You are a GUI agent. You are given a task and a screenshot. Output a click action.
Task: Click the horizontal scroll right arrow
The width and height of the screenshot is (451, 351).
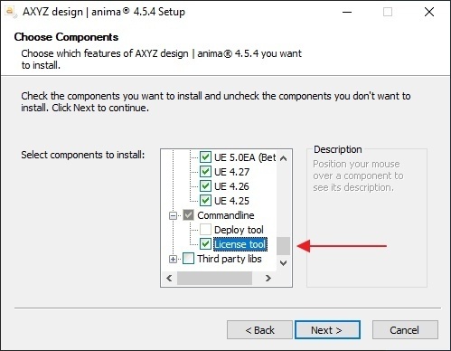click(x=268, y=278)
